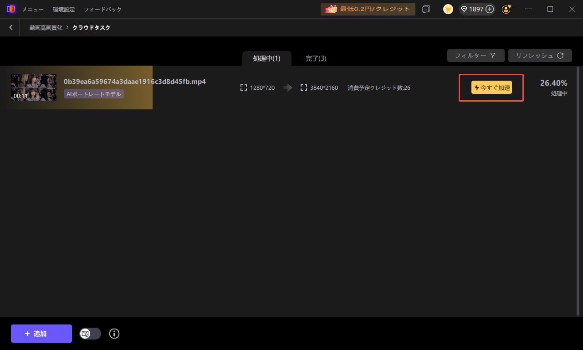Click the 追加 button
Screen dimensions: 583x350
coord(41,334)
